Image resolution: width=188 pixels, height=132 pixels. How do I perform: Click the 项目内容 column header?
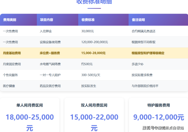click(x=46, y=20)
